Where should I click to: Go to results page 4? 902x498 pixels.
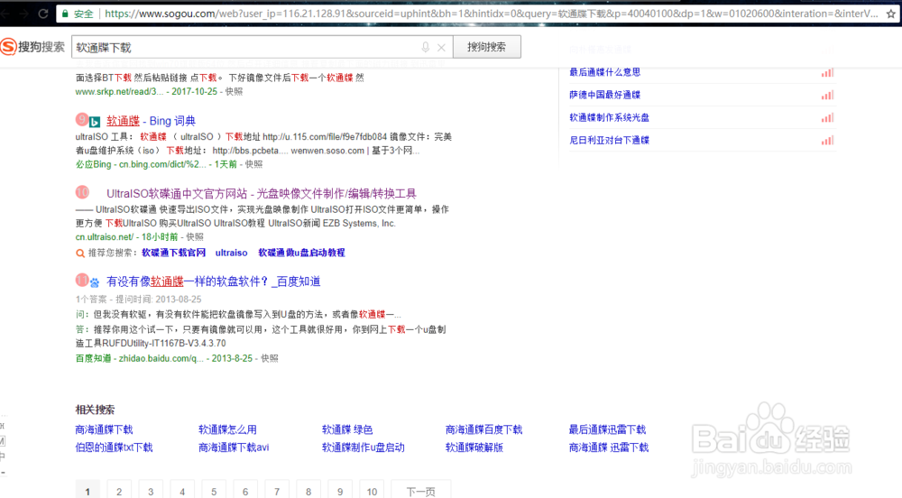point(182,491)
